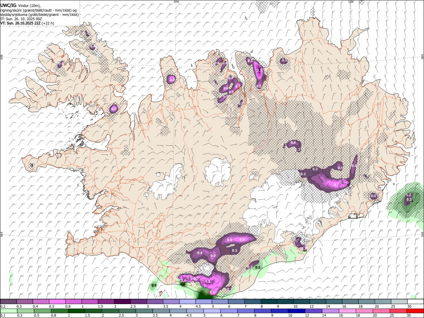424x318 pixels.
Task: Click the deep navy blue 10 swatch
Action: pos(296,311)
